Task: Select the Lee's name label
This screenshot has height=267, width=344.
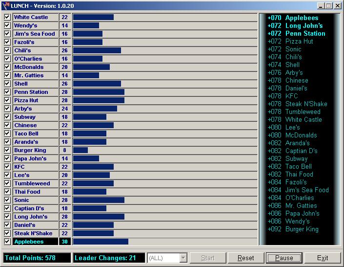Action: [36, 175]
